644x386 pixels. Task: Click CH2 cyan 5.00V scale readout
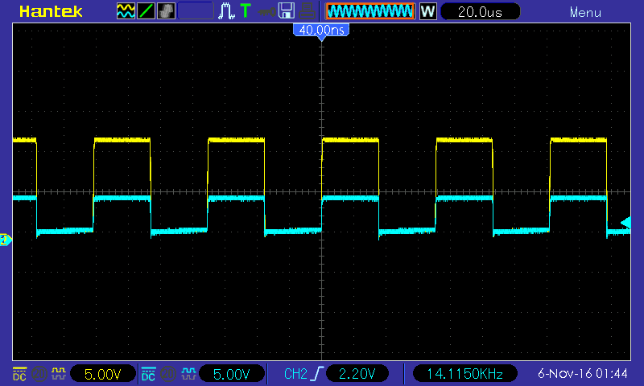pos(231,374)
